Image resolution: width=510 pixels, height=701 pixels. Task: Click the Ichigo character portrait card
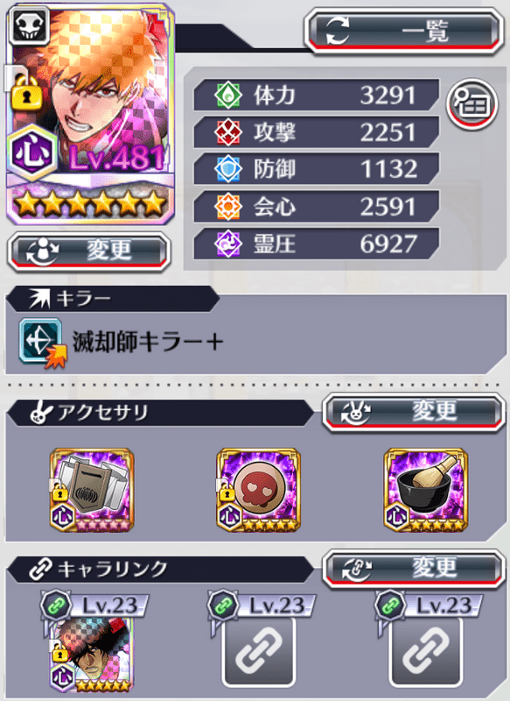coord(90,114)
